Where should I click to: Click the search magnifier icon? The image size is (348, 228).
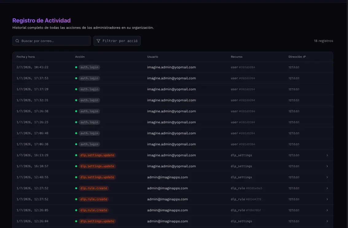[x=17, y=41]
